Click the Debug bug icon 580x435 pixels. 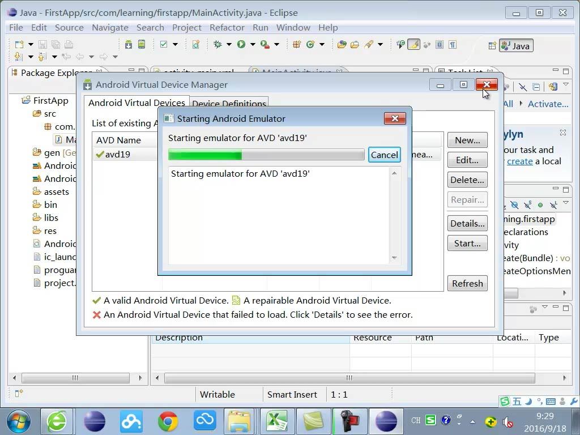pos(217,44)
